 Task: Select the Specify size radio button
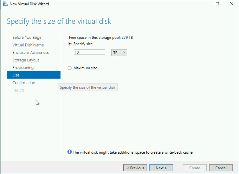coord(70,44)
